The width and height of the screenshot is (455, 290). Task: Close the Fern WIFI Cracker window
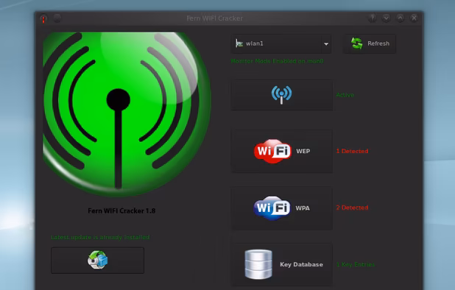414,18
